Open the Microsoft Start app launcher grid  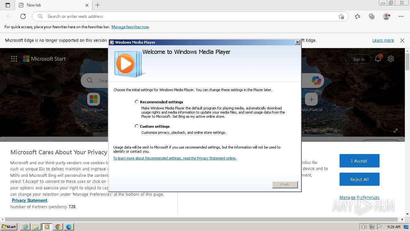14,59
